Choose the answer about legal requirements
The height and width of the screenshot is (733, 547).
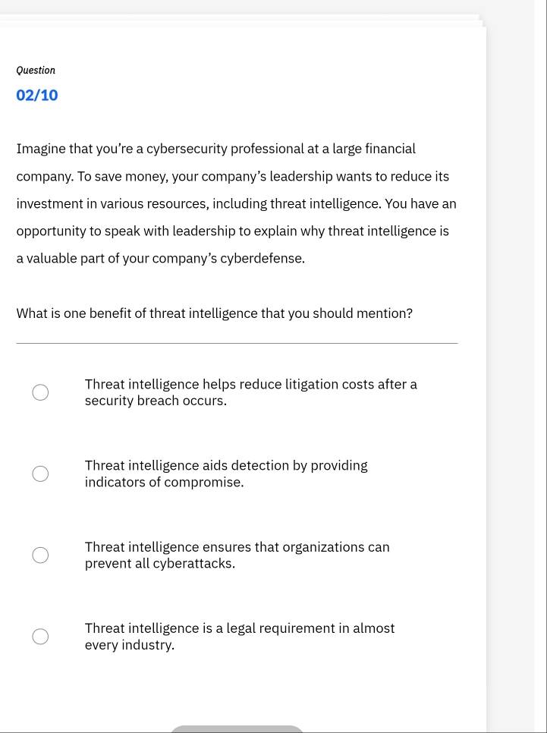point(240,636)
